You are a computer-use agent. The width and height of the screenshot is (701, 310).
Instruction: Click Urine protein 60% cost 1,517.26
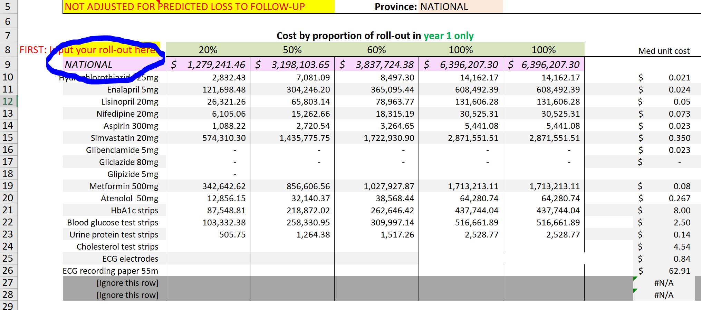pos(397,235)
